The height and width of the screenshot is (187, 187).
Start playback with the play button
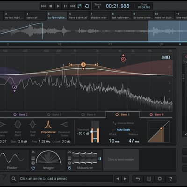[x=58, y=6]
